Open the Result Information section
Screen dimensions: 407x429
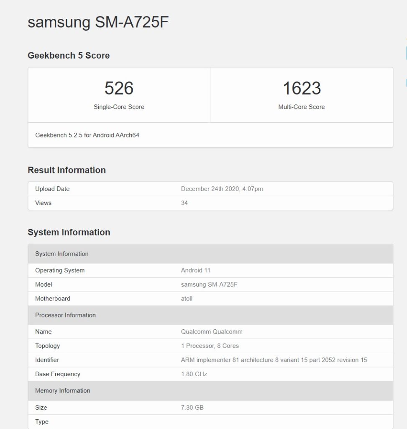click(67, 170)
